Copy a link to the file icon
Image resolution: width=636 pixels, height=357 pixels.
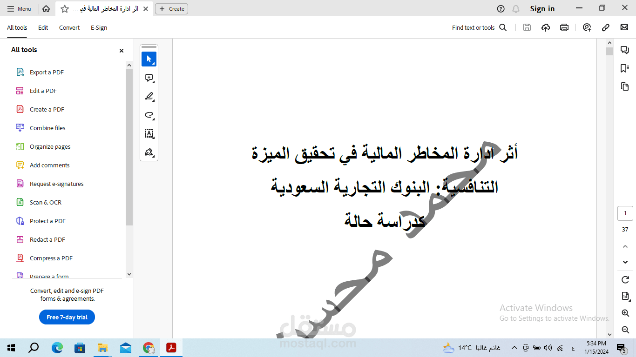pyautogui.click(x=606, y=27)
